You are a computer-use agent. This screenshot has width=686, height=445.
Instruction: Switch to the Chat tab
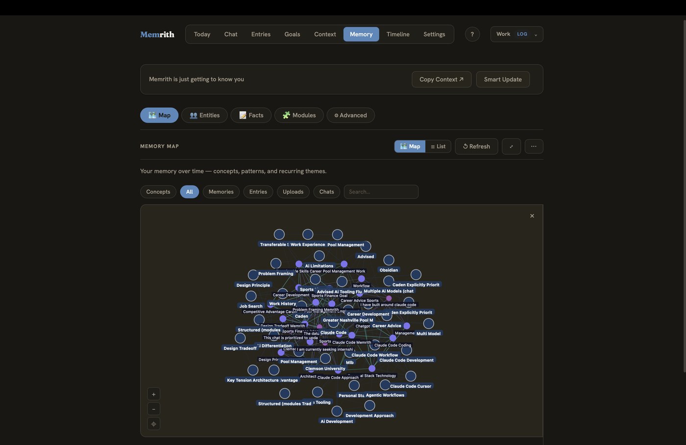click(x=231, y=34)
